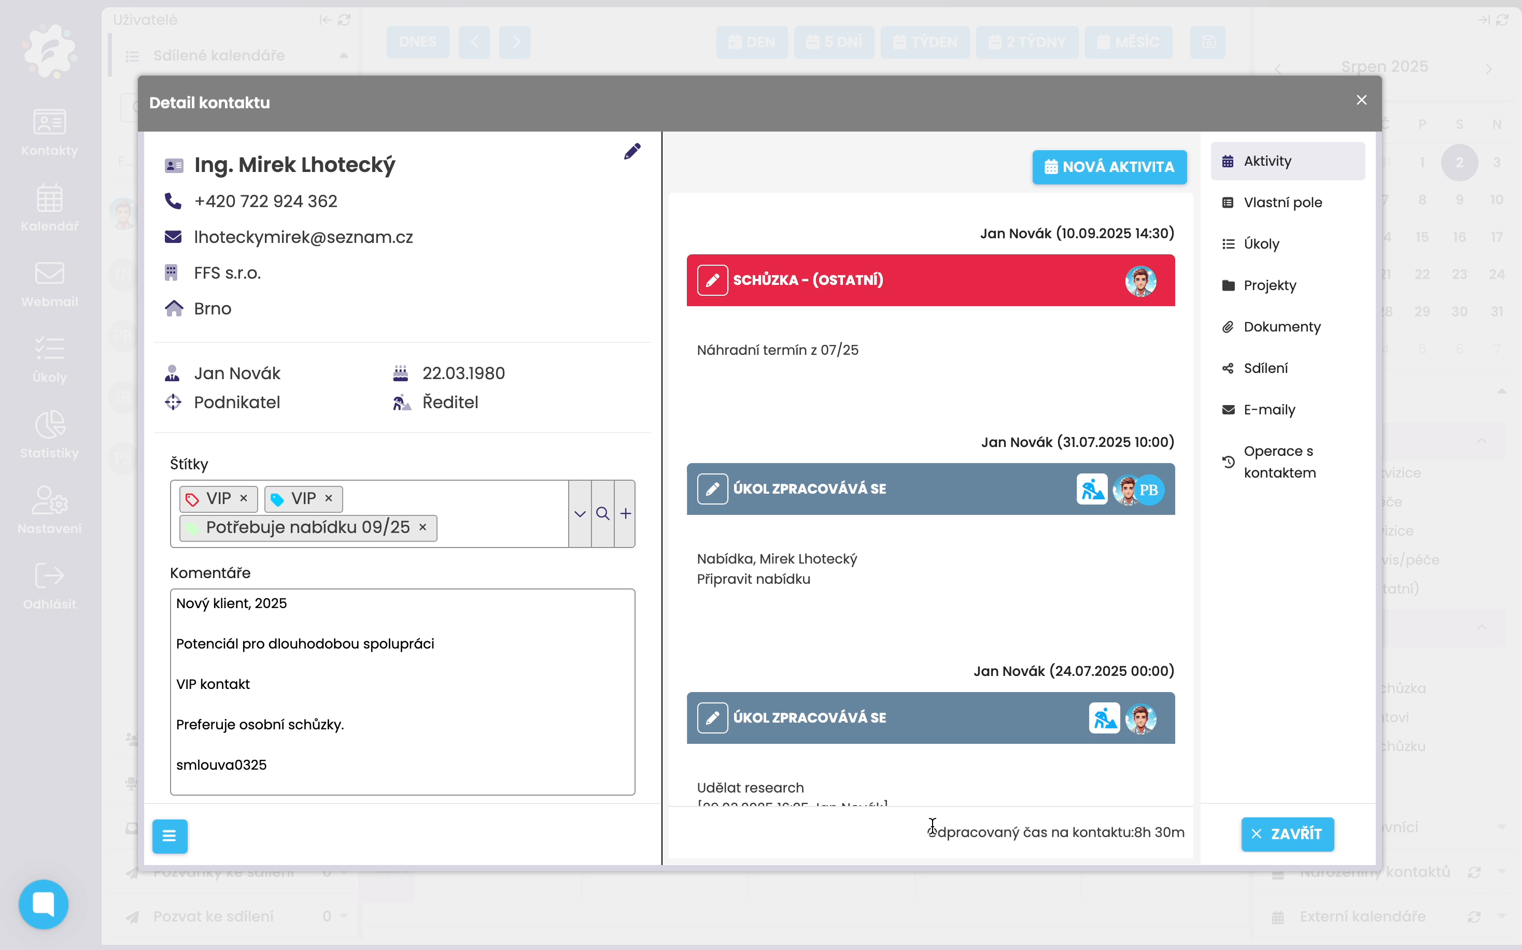
Task: Click the Nová aktivita button
Action: click(x=1109, y=167)
